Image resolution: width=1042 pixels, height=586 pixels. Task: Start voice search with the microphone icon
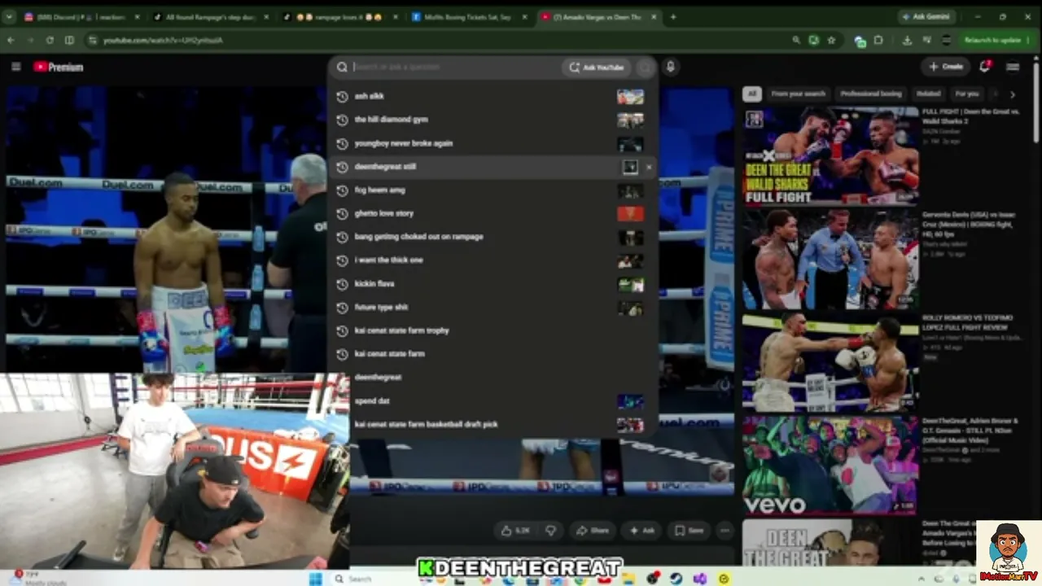(x=670, y=68)
